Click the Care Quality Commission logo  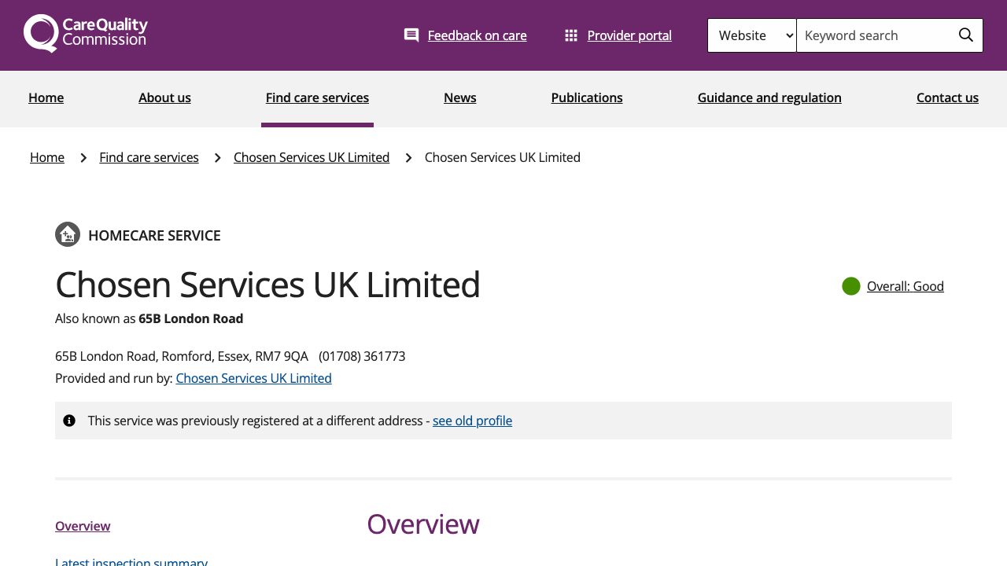86,33
